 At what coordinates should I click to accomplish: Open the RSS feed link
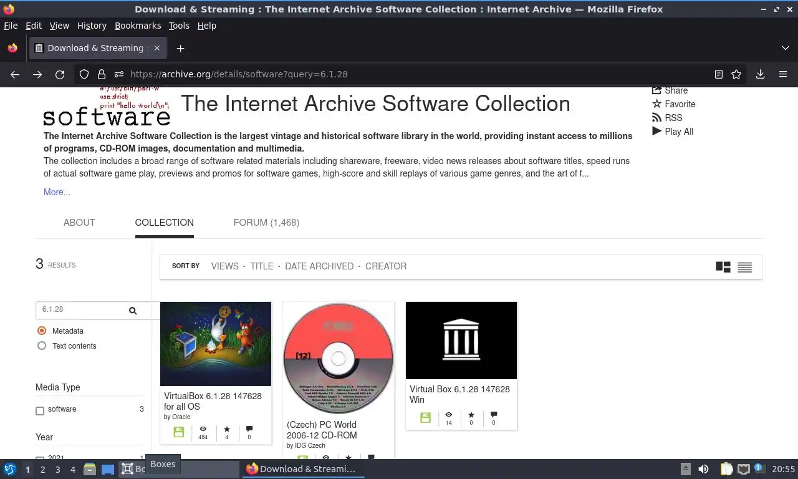667,118
